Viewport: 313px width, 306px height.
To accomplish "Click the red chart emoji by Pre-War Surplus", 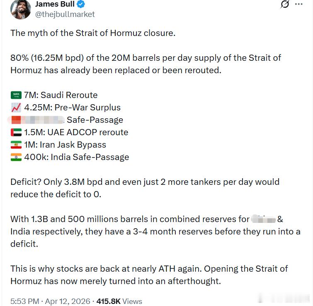I will pos(16,108).
